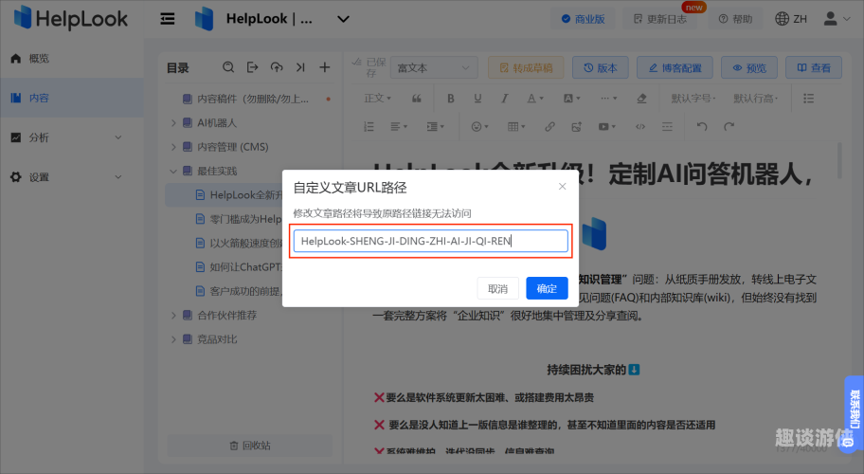The image size is (864, 474).
Task: Expand the AI机器人 folder
Action: (x=173, y=123)
